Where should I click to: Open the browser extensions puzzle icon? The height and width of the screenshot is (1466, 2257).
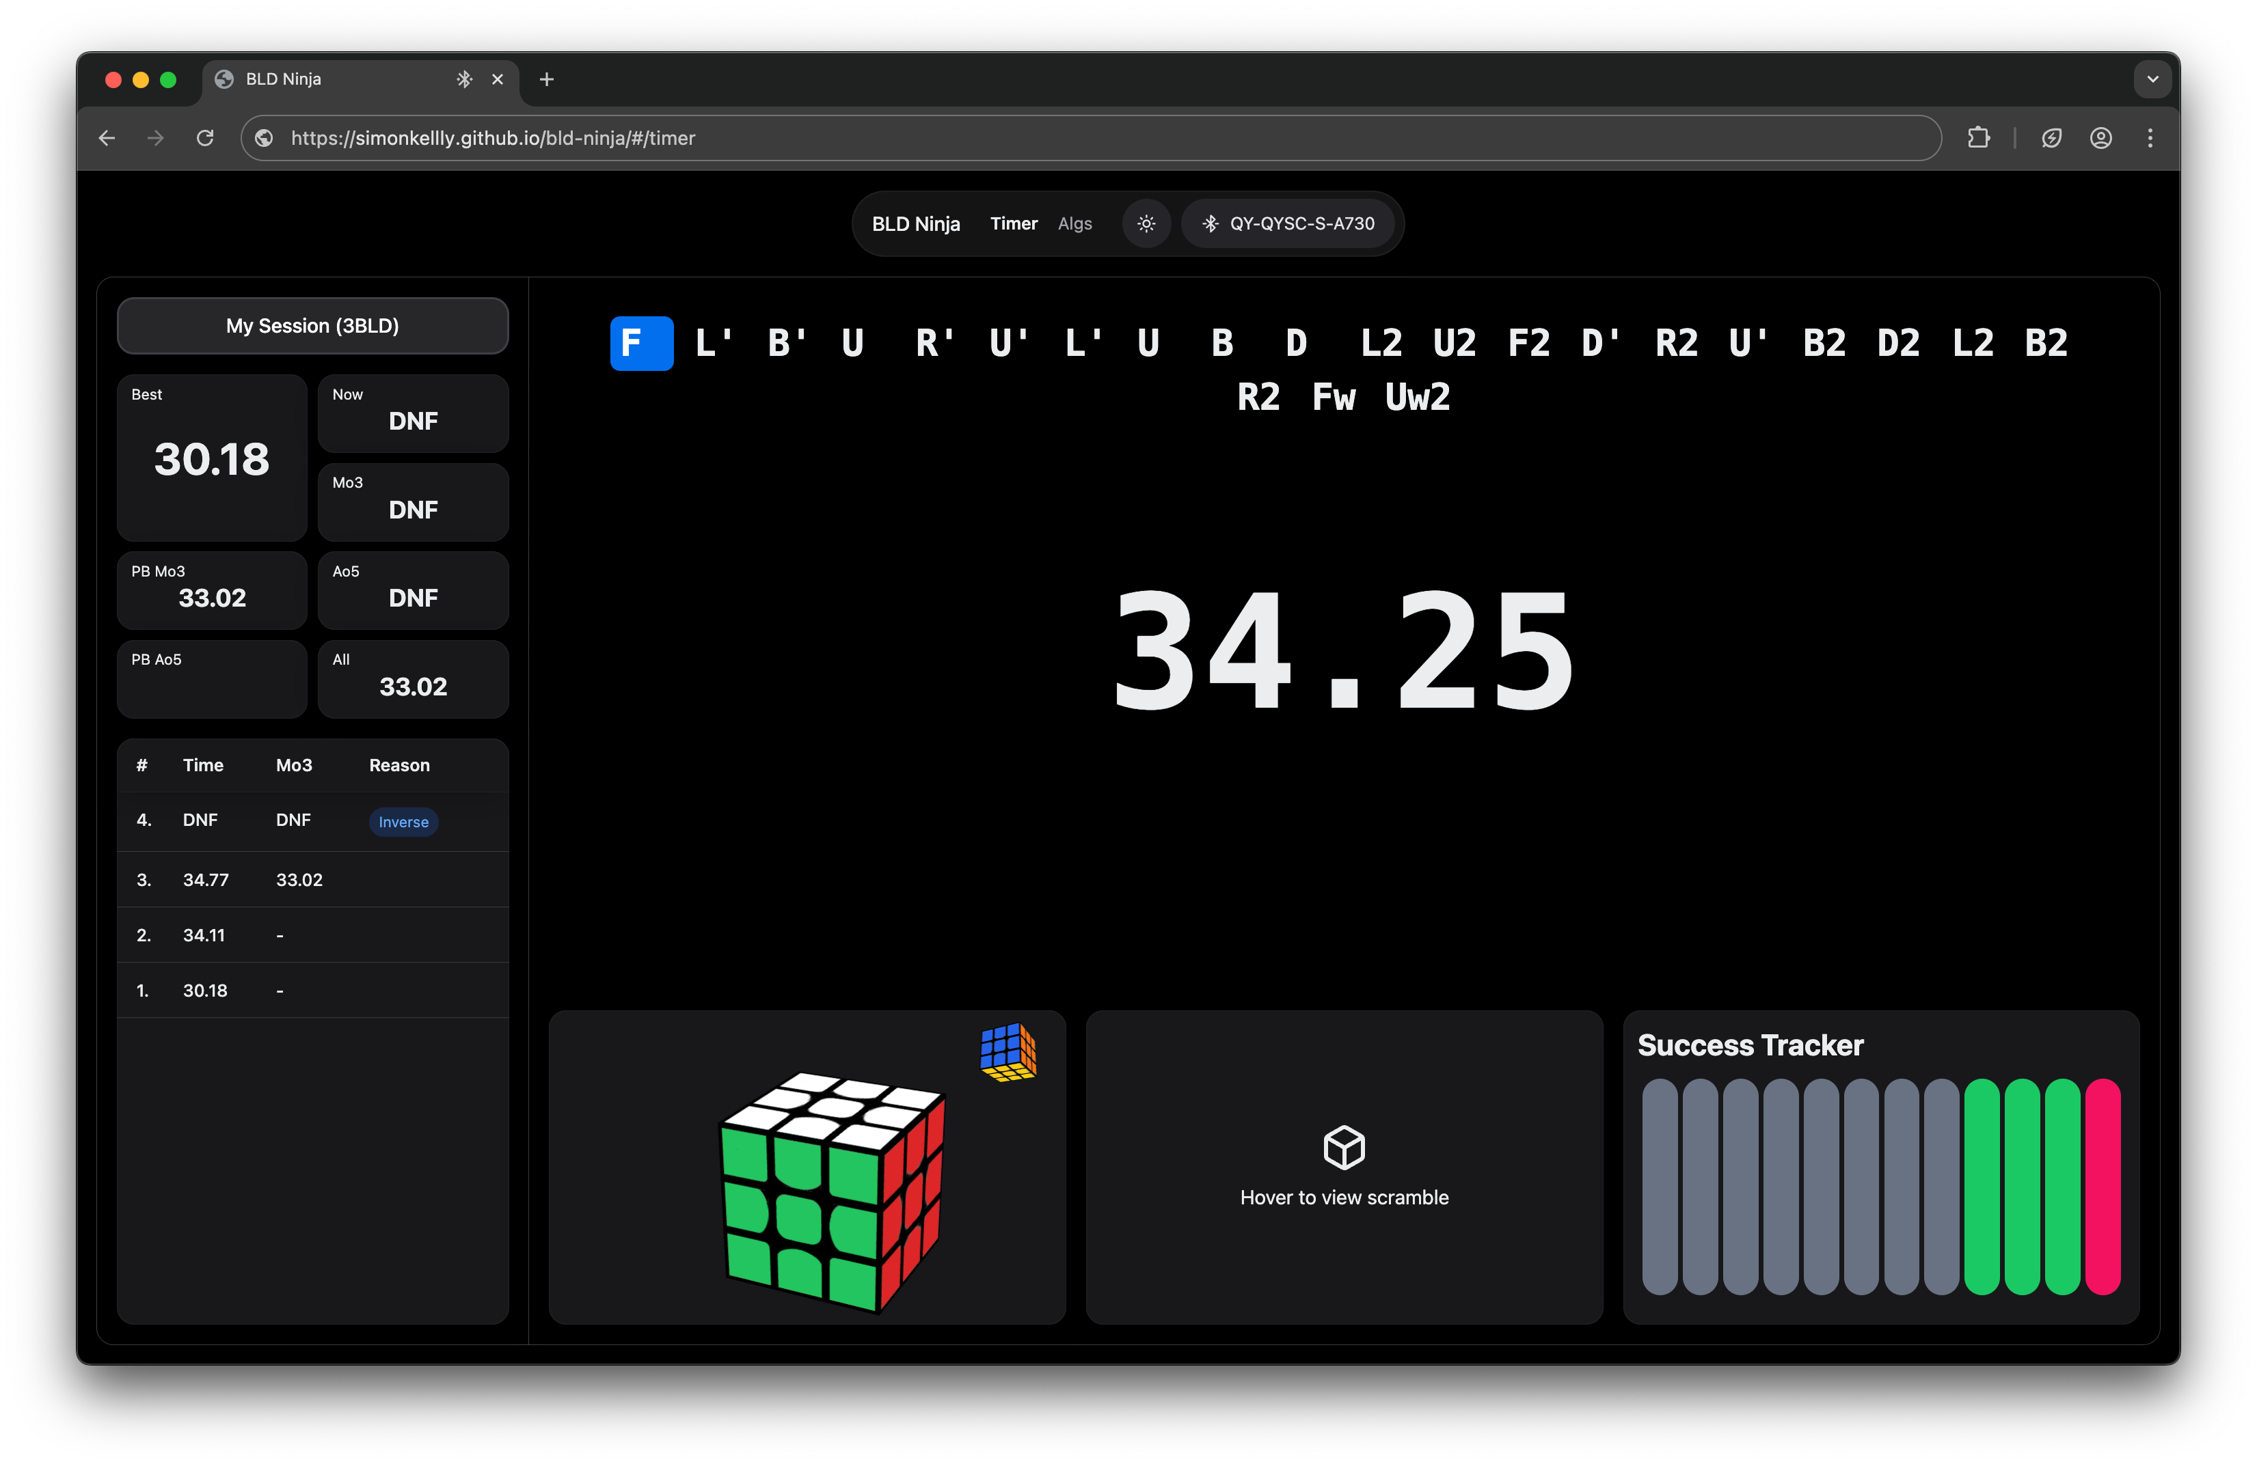(x=1978, y=139)
